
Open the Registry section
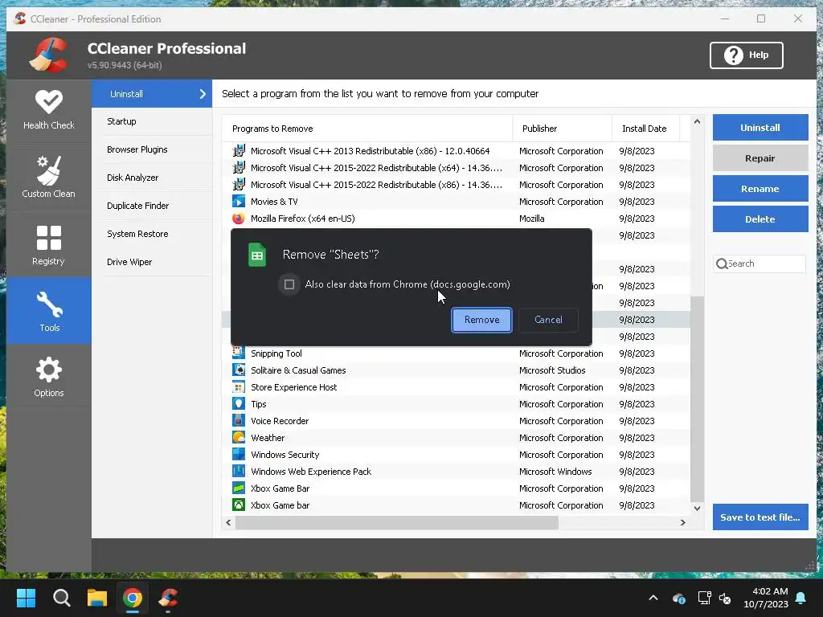[x=49, y=246]
